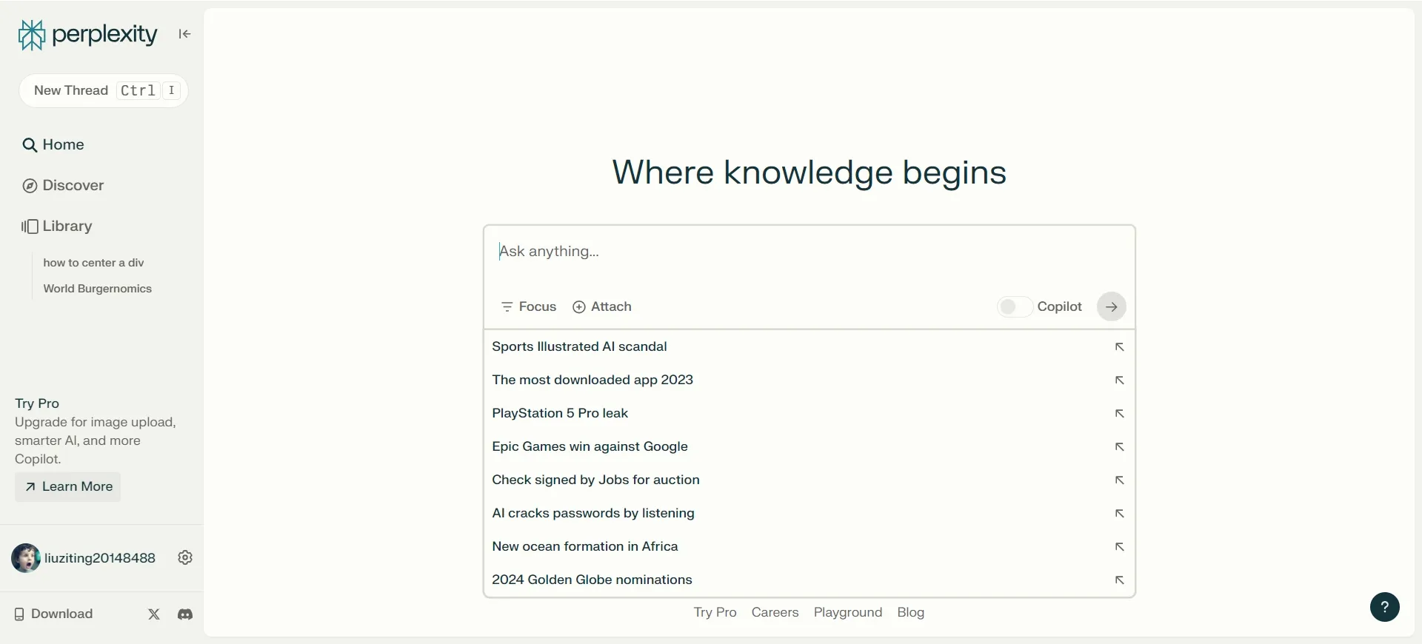Open the X (Twitter) icon link
1422x644 pixels.
pos(154,614)
